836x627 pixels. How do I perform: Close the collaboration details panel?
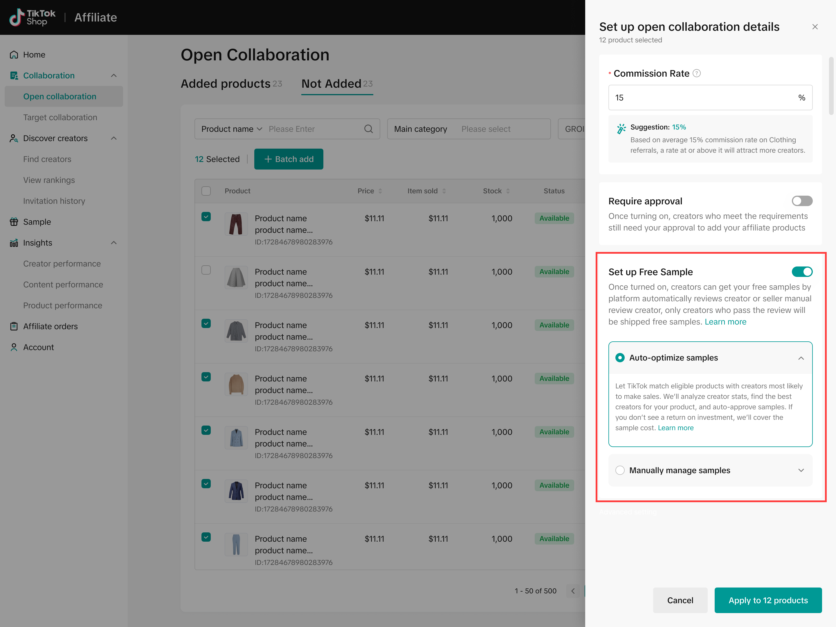tap(815, 27)
